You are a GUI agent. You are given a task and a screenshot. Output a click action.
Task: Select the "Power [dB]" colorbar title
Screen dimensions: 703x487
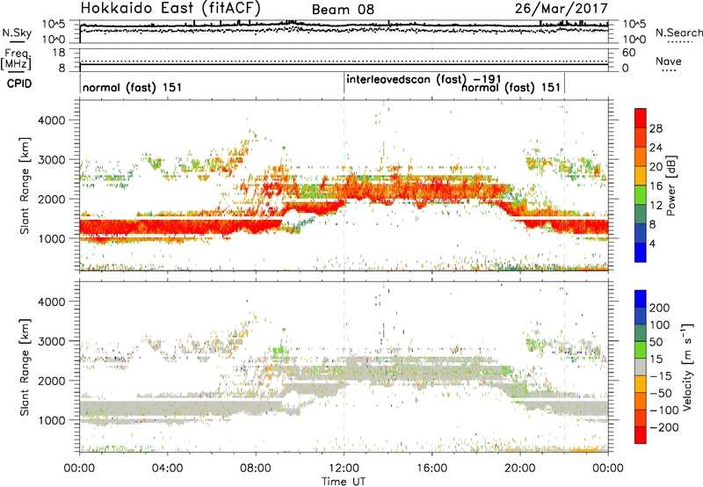(670, 185)
